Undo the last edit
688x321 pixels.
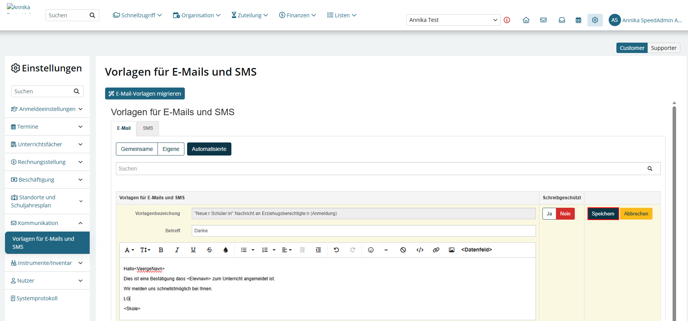(x=336, y=250)
